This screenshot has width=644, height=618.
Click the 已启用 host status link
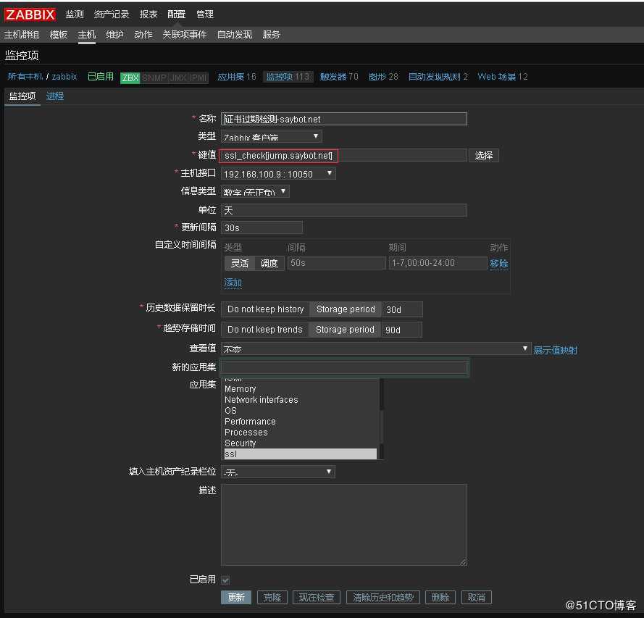[101, 76]
